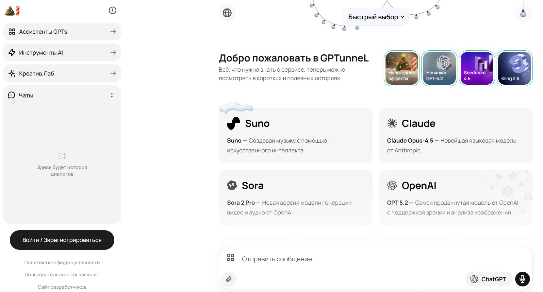This screenshot has width=543, height=292.
Task: Click the hanging light bulb theme icon
Action: coord(523,13)
